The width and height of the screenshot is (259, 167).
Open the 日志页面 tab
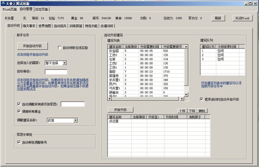41,10
